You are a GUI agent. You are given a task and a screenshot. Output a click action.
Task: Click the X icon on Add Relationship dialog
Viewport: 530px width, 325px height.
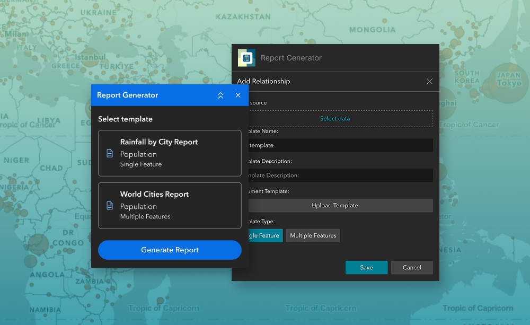pos(429,81)
